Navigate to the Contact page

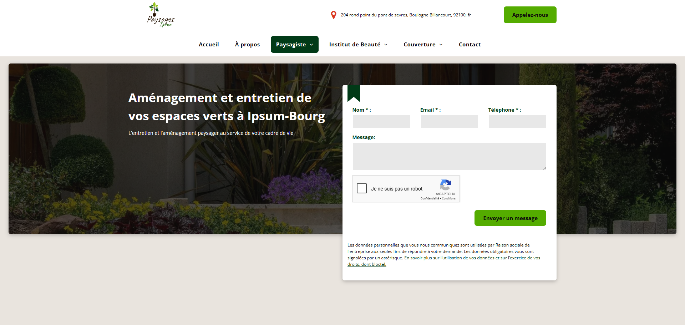[x=470, y=45]
